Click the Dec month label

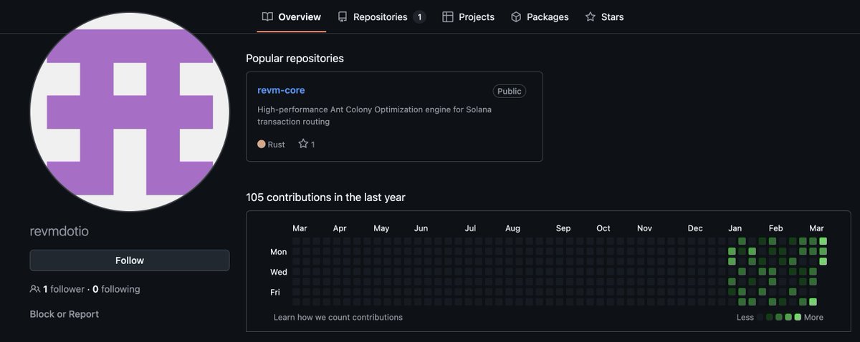pos(695,228)
